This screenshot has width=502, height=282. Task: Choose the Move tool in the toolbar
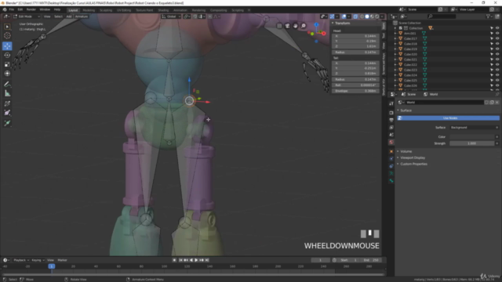point(7,46)
